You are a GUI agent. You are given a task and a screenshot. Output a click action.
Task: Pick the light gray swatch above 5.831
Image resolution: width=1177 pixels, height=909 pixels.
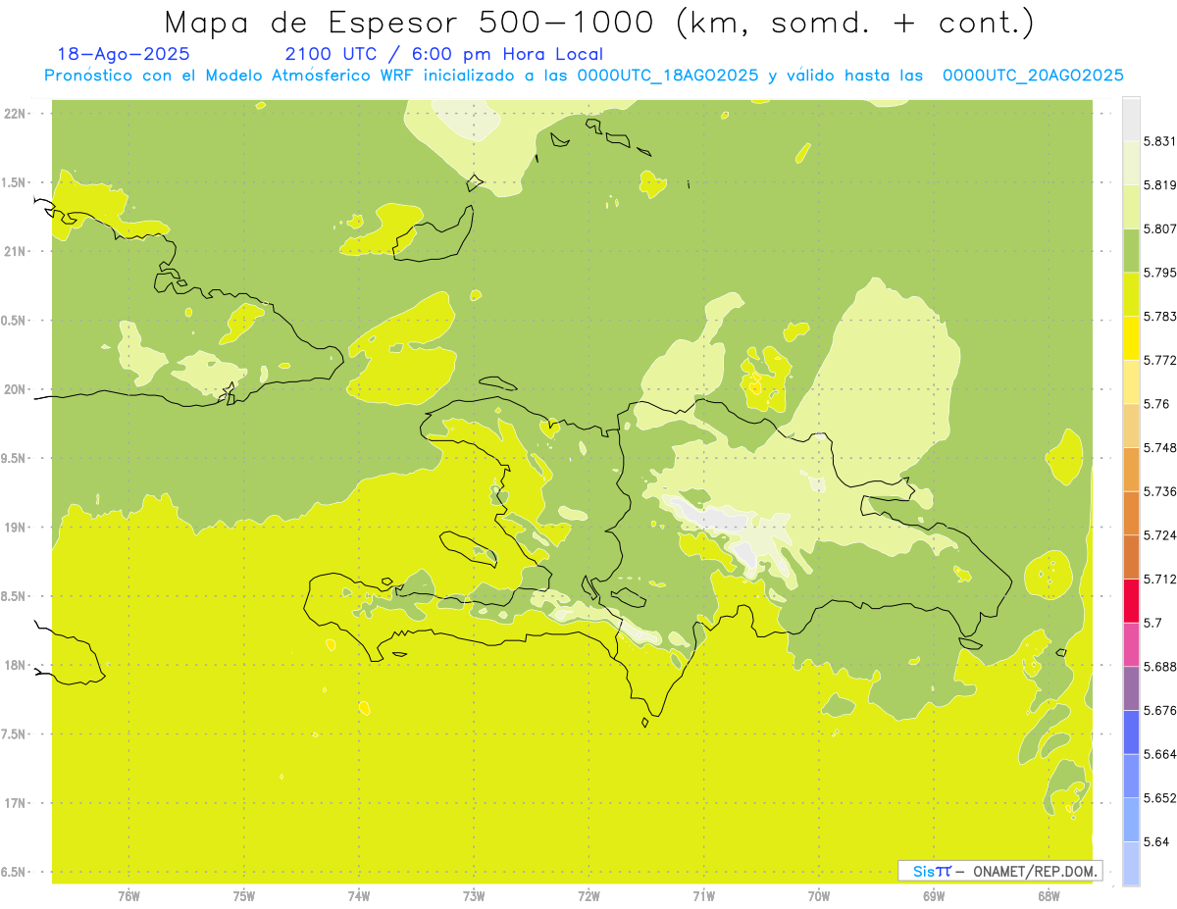point(1131,119)
